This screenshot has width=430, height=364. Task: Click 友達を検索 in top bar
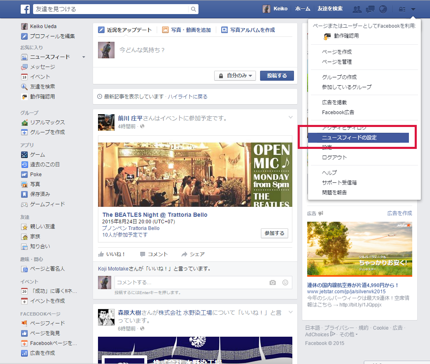(330, 9)
